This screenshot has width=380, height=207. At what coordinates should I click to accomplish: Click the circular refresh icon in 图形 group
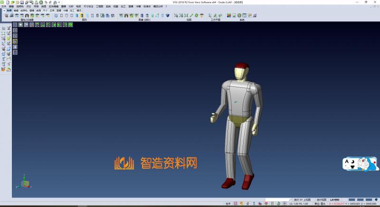[56, 16]
